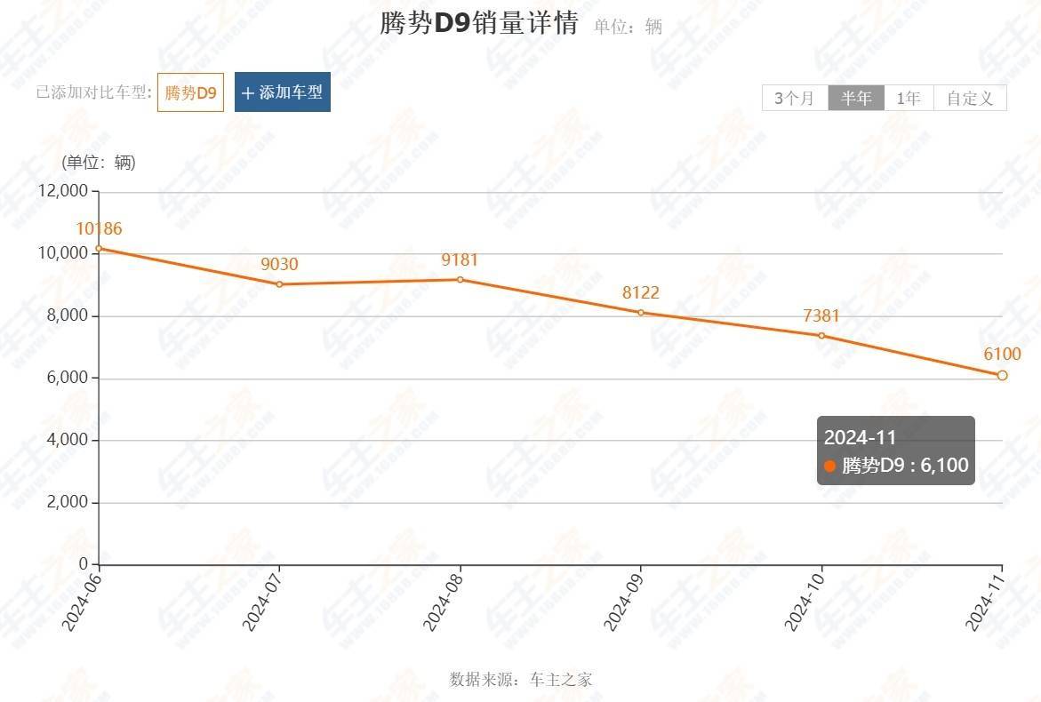Click the 2024-10 x-axis label
The width and height of the screenshot is (1041, 702).
point(804,602)
